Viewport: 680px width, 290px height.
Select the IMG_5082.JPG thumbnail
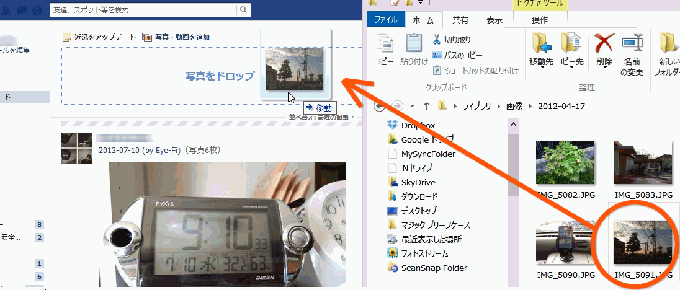tap(565, 161)
